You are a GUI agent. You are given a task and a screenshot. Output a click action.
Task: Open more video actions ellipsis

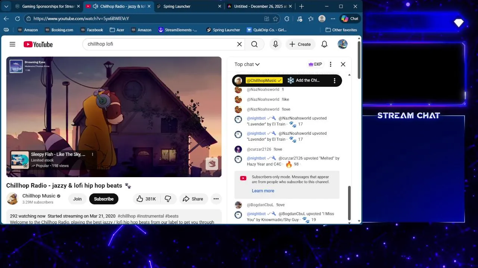pyautogui.click(x=216, y=199)
